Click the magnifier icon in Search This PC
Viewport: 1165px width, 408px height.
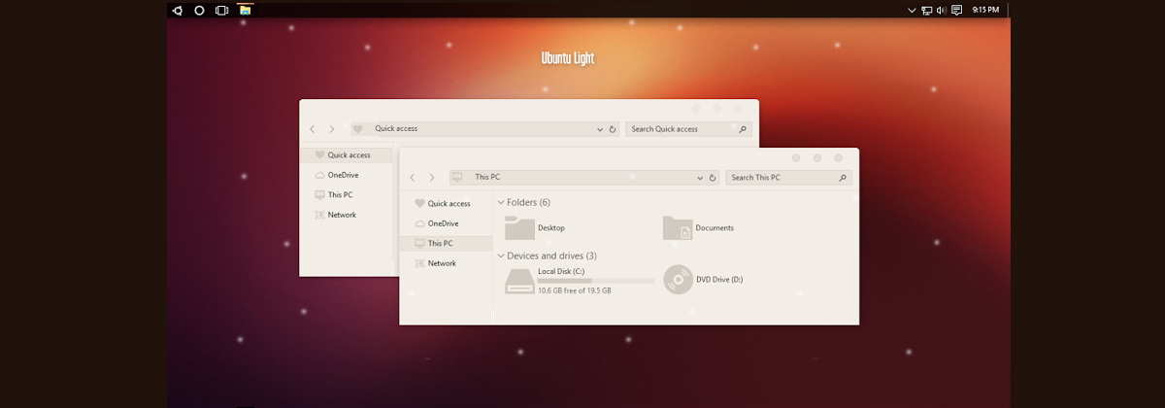843,178
